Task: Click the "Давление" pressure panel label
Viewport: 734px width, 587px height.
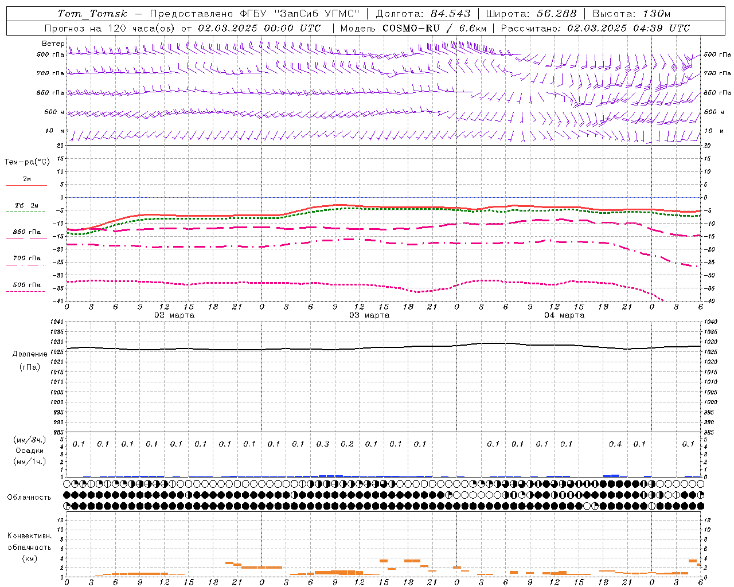Action: pyautogui.click(x=30, y=354)
